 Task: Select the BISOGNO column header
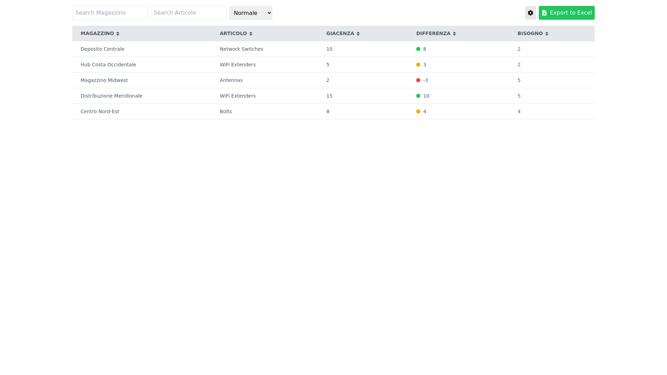530,33
